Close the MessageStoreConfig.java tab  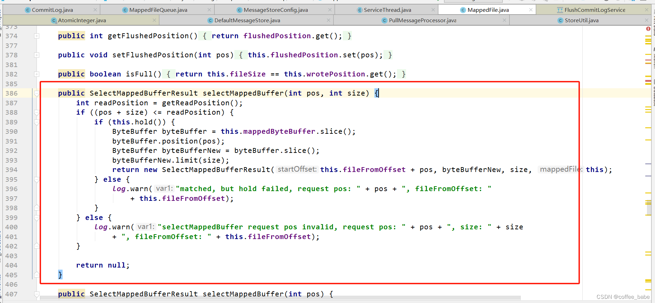pos(330,10)
